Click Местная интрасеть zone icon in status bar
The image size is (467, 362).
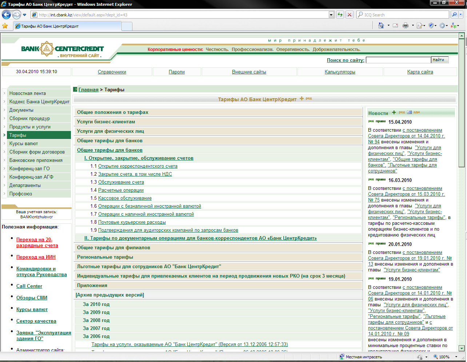342,357
